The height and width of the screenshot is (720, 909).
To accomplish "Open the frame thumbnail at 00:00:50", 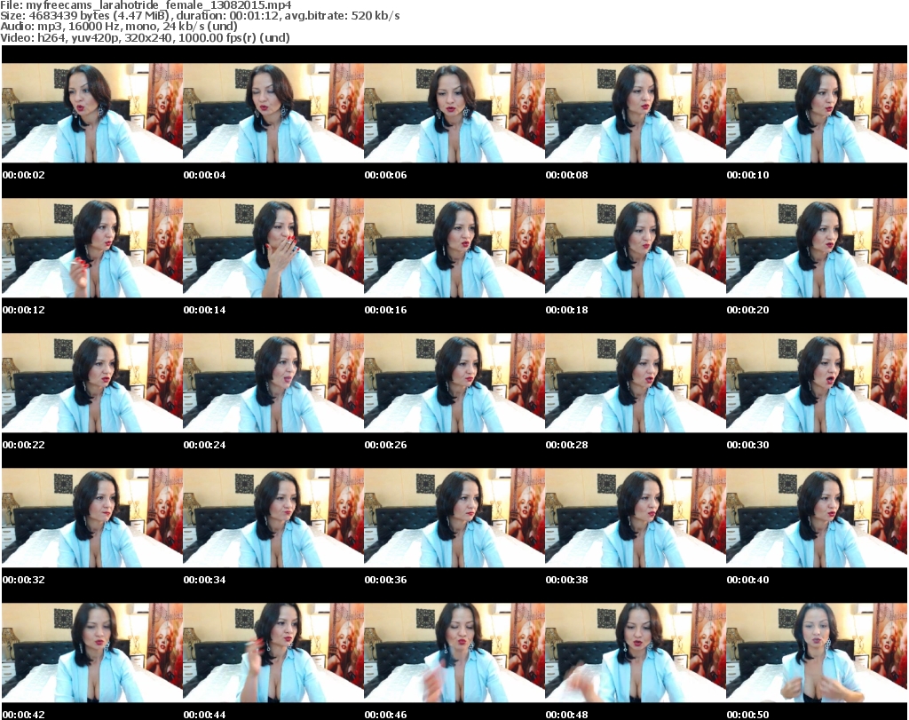I will pos(816,653).
